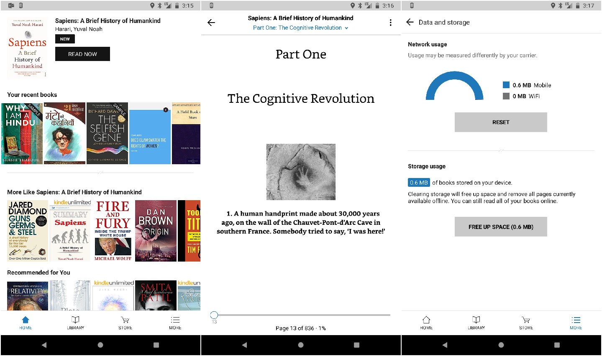Tap the Sapiens book title in reader header
The width and height of the screenshot is (602, 356).
[301, 18]
